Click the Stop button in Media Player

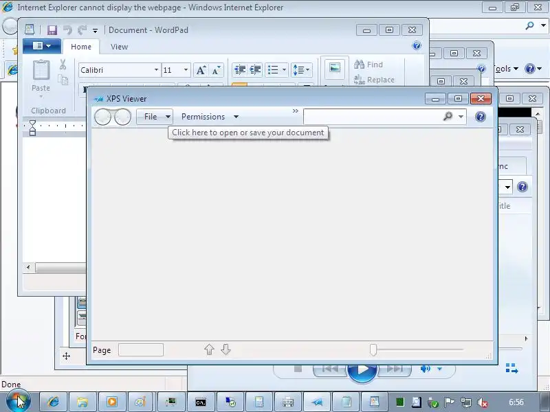[x=298, y=369]
